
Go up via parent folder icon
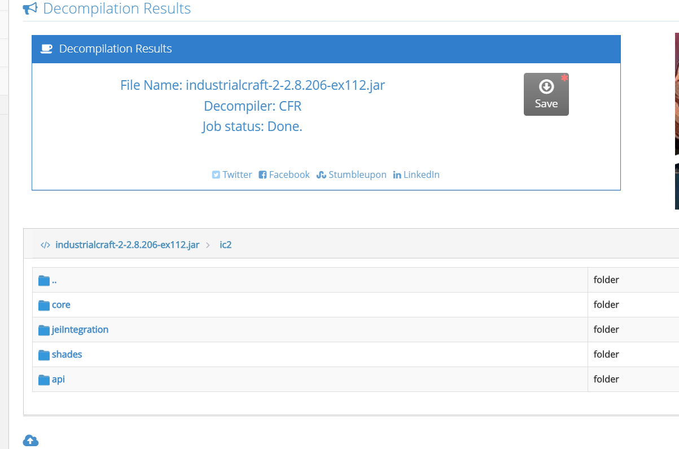point(44,280)
